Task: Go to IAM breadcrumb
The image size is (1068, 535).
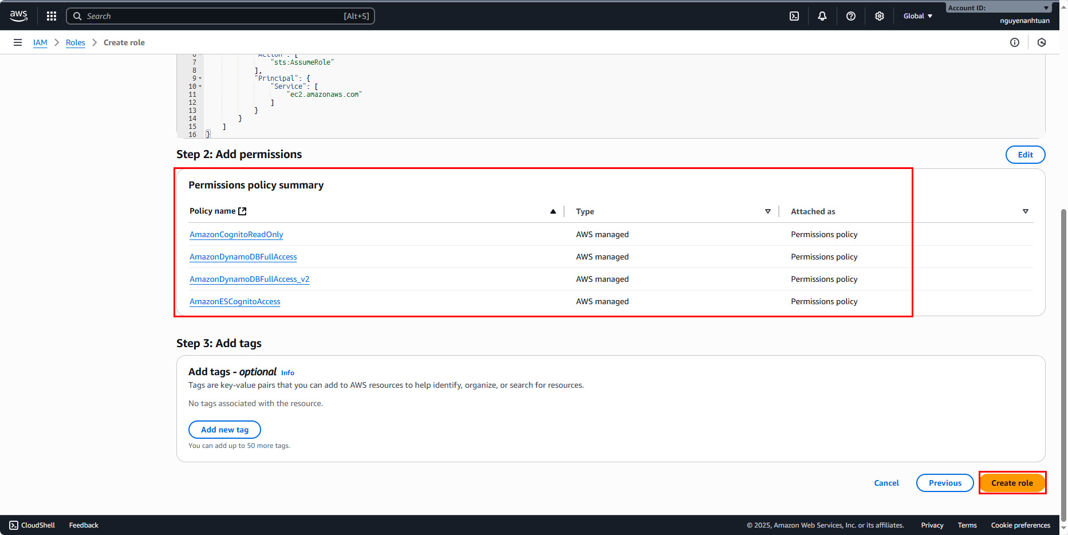Action: pos(40,42)
